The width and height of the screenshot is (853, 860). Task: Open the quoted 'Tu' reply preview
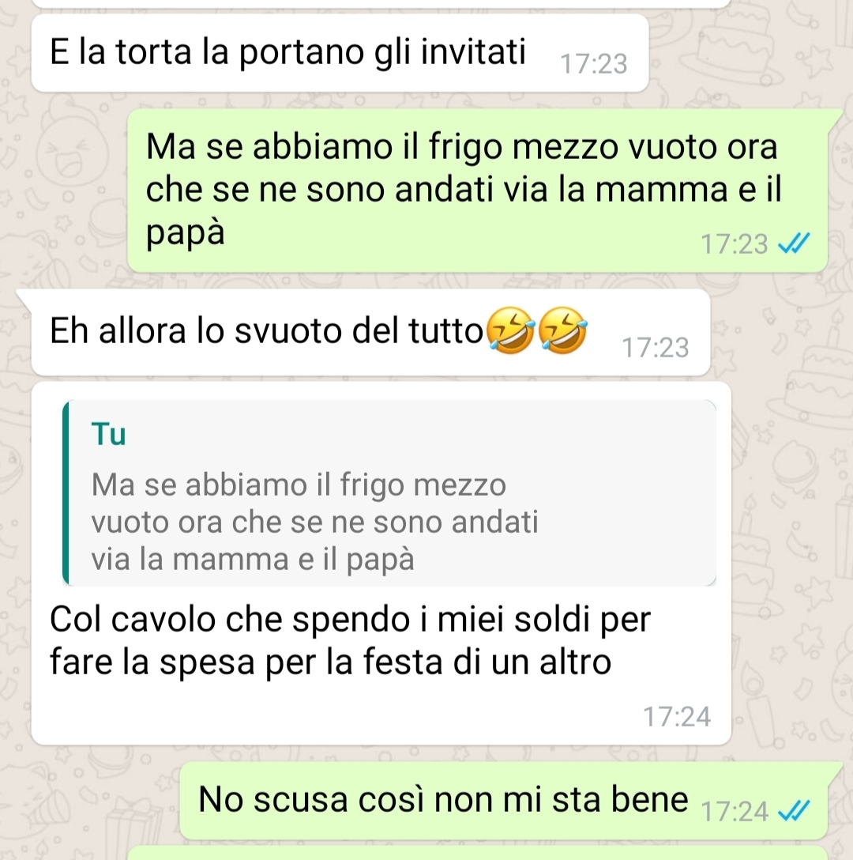pos(389,493)
